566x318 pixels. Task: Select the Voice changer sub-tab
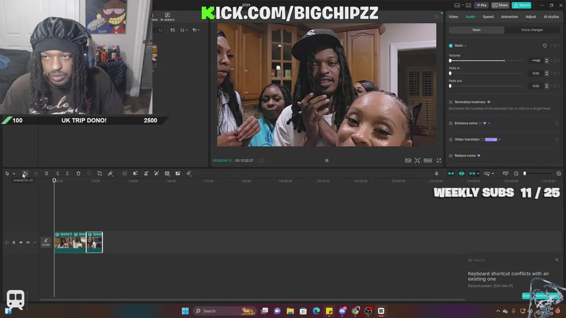tap(532, 30)
